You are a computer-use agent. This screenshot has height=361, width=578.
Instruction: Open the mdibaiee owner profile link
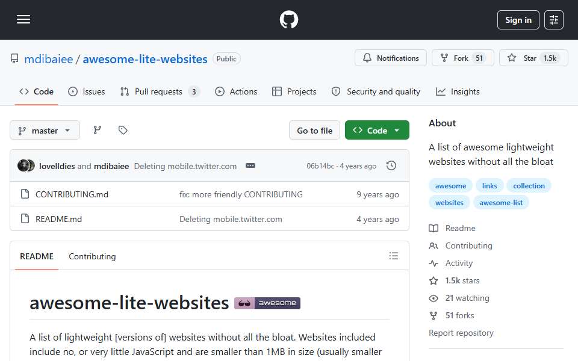click(x=49, y=59)
